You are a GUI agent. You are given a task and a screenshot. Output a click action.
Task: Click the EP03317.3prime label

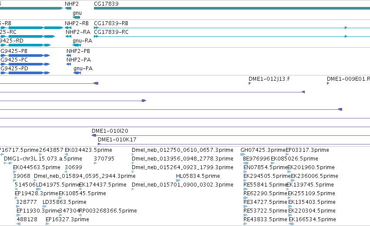point(307,150)
